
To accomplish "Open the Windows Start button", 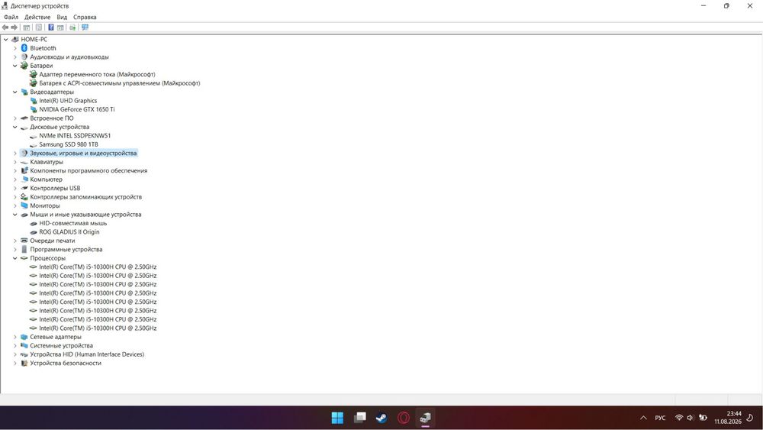I will (337, 418).
